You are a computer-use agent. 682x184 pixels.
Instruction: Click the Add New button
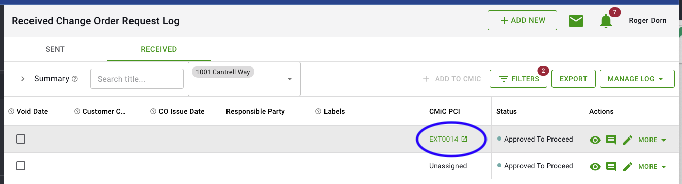coord(522,20)
